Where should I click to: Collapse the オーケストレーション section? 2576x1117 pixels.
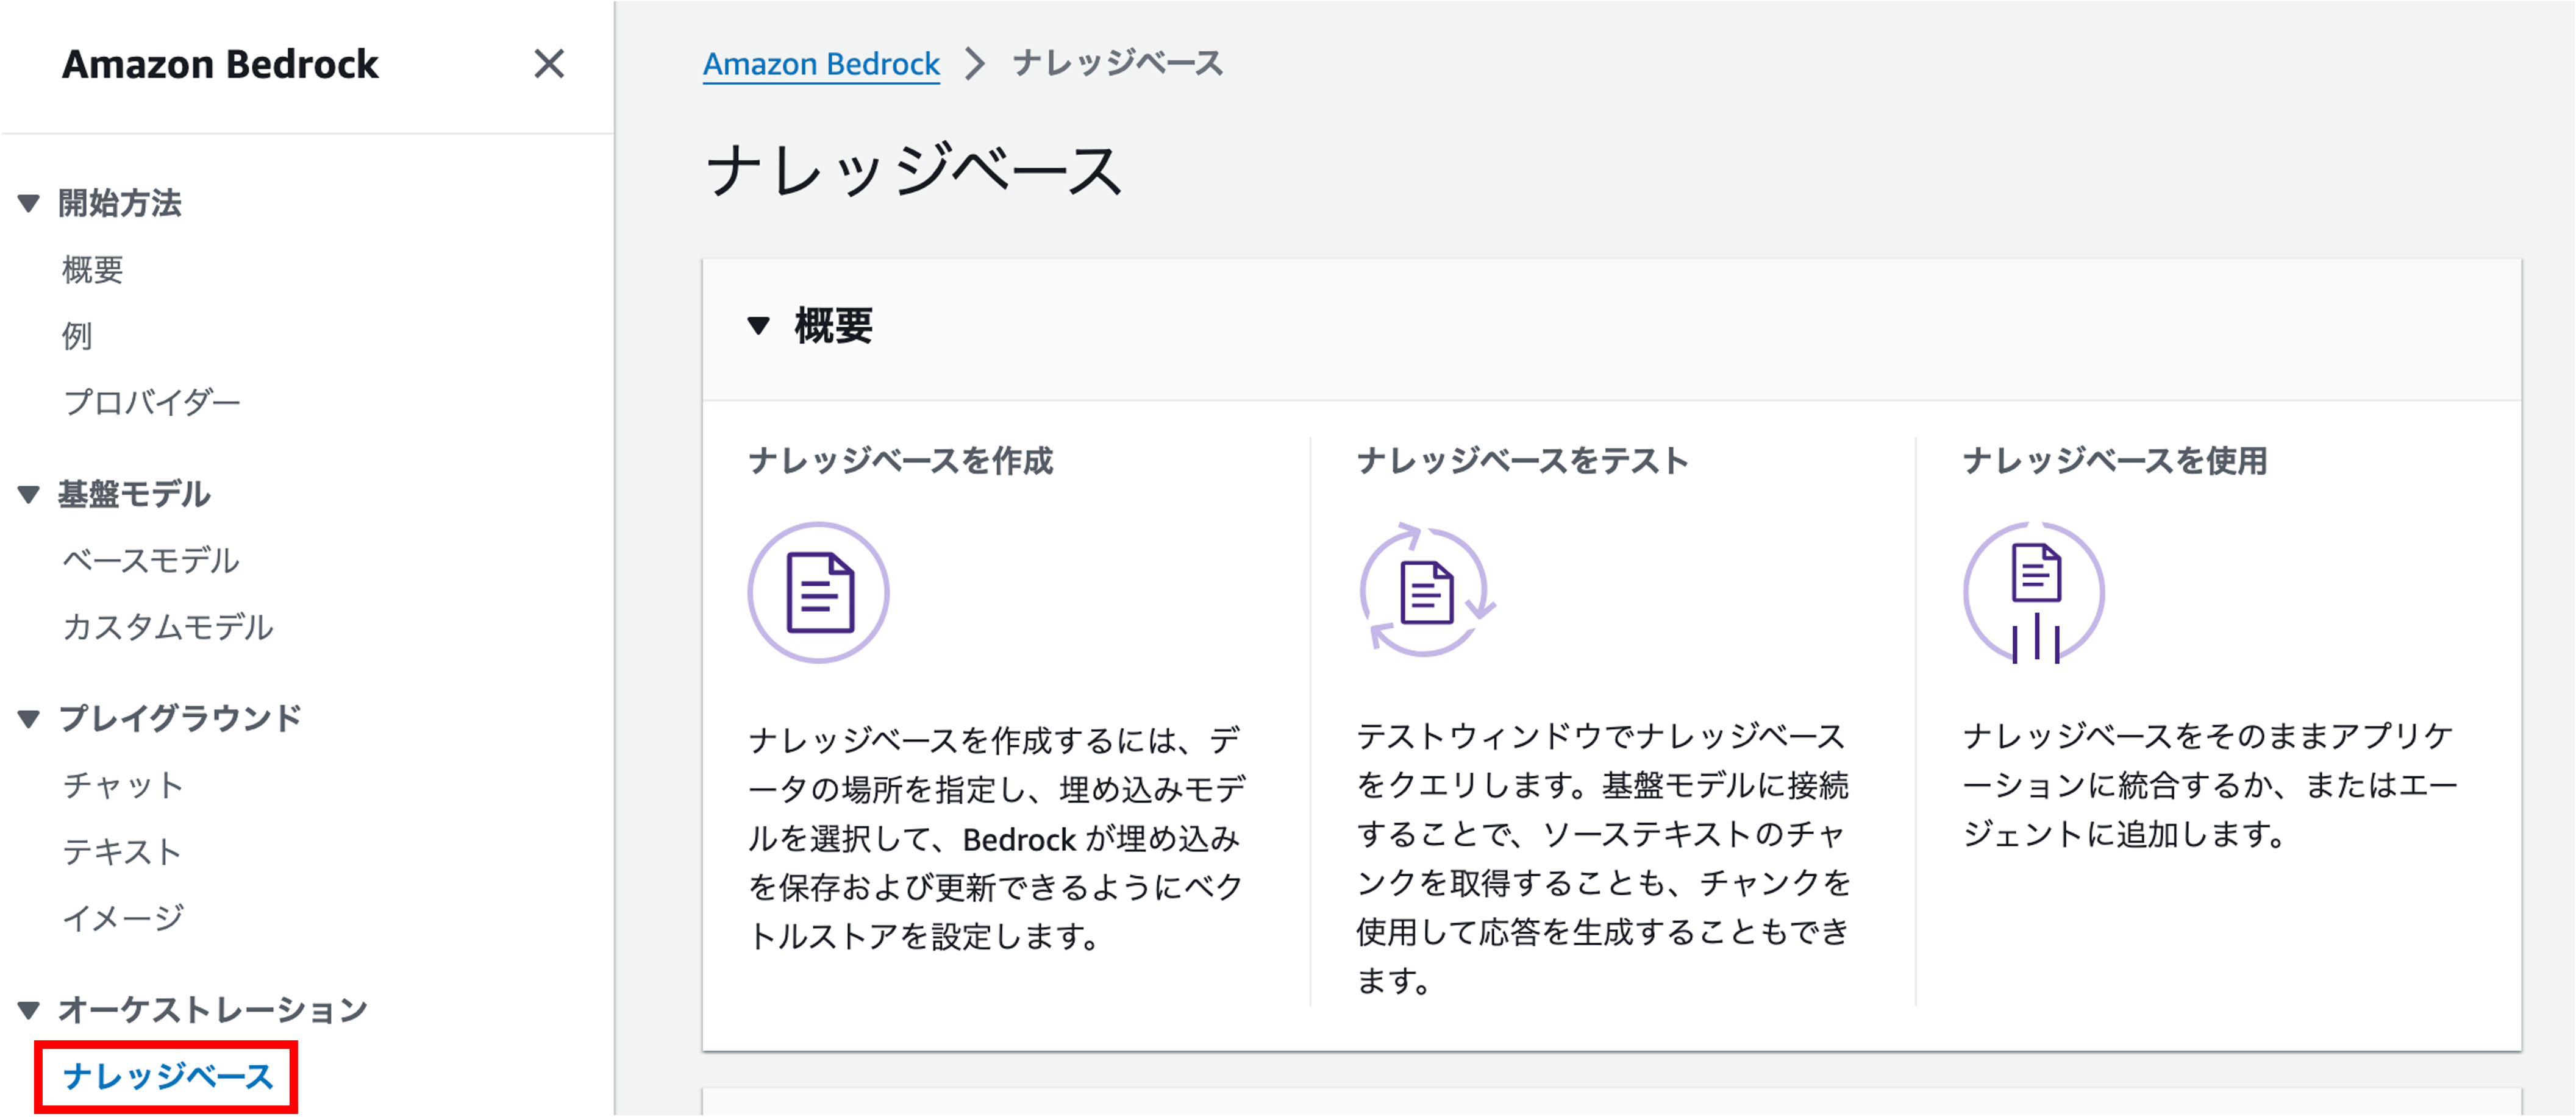[29, 1010]
